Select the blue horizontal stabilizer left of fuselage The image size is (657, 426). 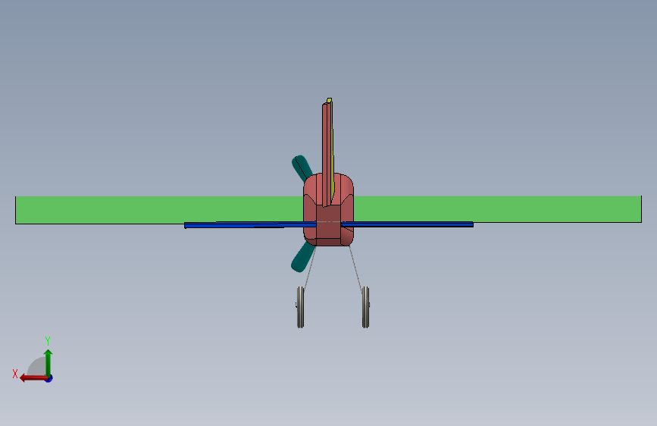[250, 225]
